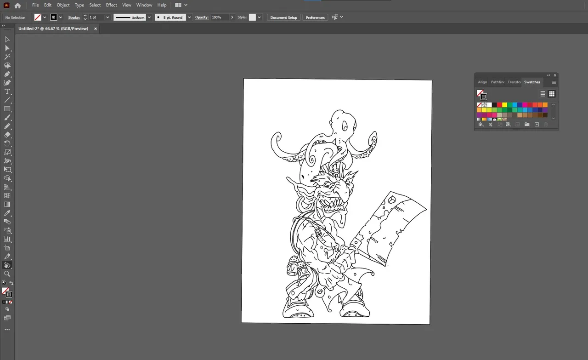
Task: Select the Lasso tool
Action: (7, 65)
